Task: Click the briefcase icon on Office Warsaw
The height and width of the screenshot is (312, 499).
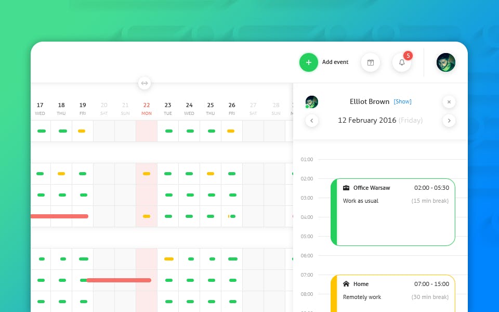Action: pos(346,188)
